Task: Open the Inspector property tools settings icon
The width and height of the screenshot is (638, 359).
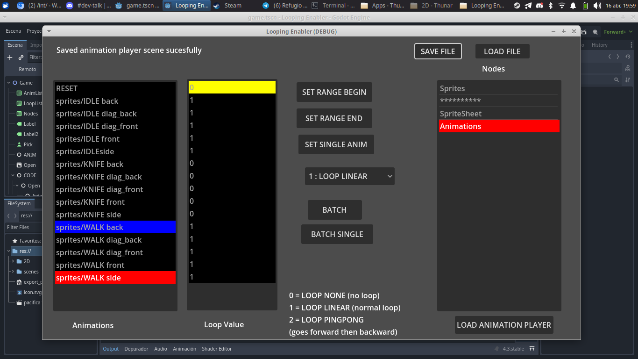Action: (628, 80)
